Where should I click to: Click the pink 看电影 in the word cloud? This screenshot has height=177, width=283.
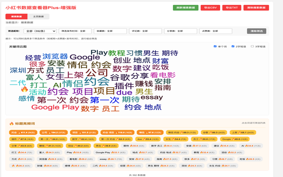(x=163, y=75)
